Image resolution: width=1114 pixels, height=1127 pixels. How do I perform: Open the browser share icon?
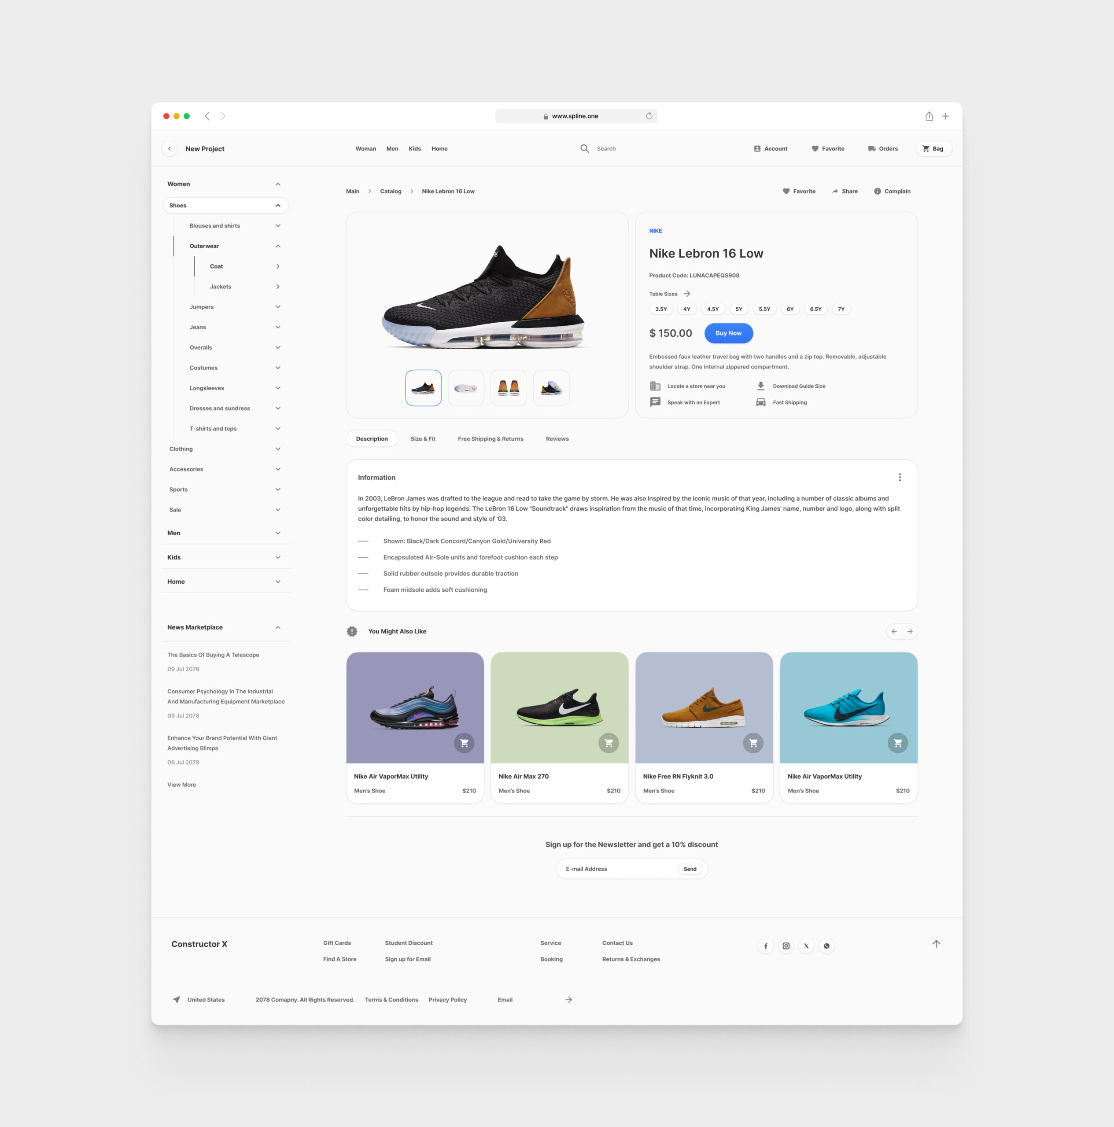(x=929, y=116)
